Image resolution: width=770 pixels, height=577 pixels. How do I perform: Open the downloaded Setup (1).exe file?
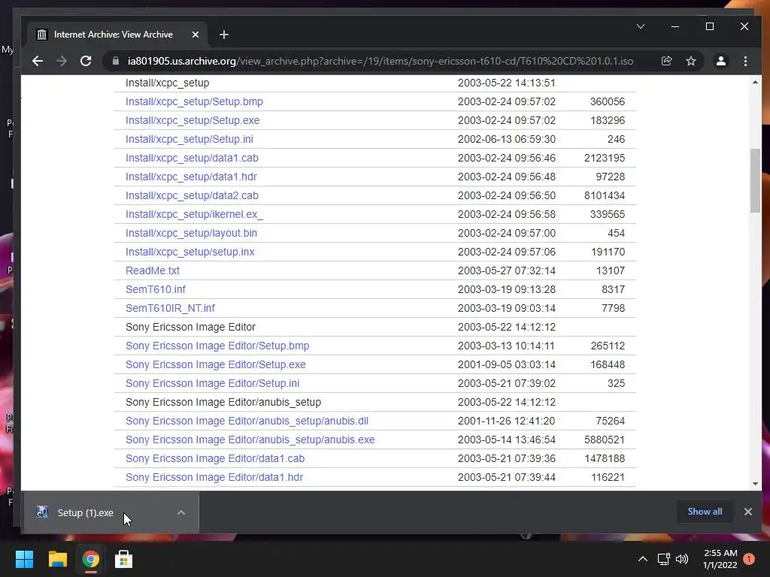[x=86, y=512]
